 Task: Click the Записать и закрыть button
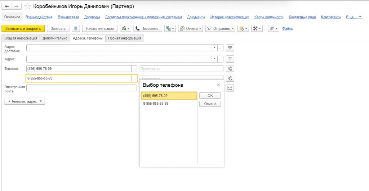coord(23,28)
